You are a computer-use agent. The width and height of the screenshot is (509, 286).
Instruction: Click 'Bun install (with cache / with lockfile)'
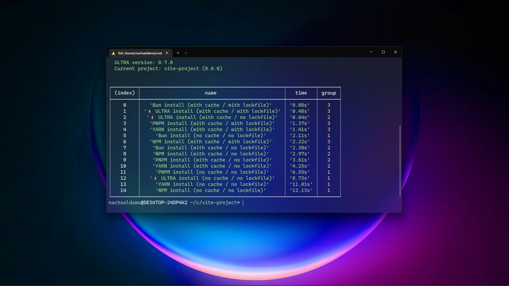tap(211, 105)
